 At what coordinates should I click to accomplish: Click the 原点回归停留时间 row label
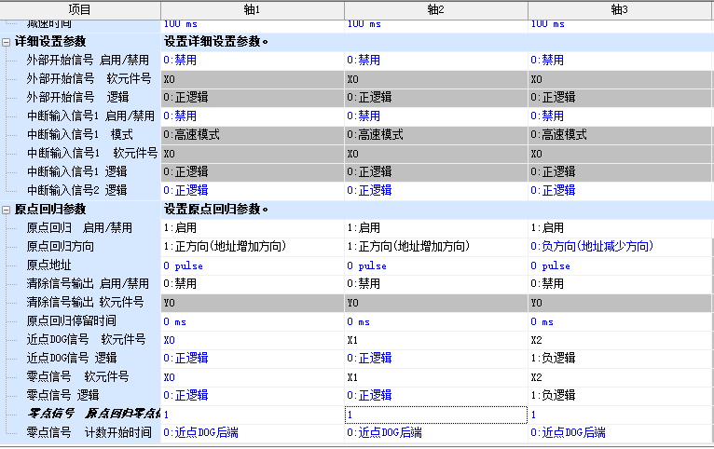pyautogui.click(x=72, y=321)
